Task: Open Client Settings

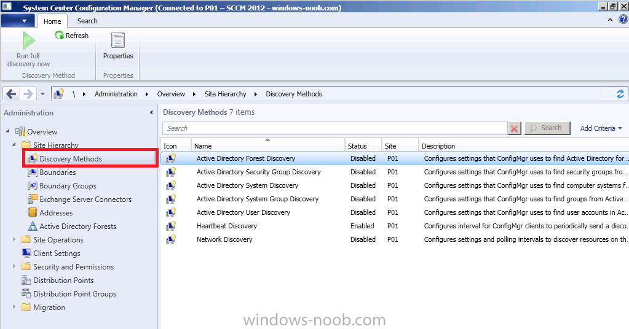Action: 57,254
